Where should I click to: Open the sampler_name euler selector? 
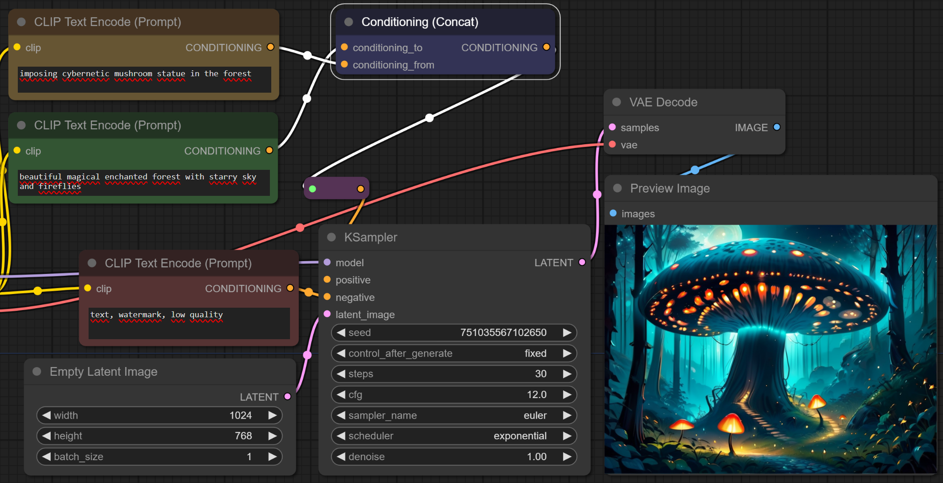pos(454,415)
